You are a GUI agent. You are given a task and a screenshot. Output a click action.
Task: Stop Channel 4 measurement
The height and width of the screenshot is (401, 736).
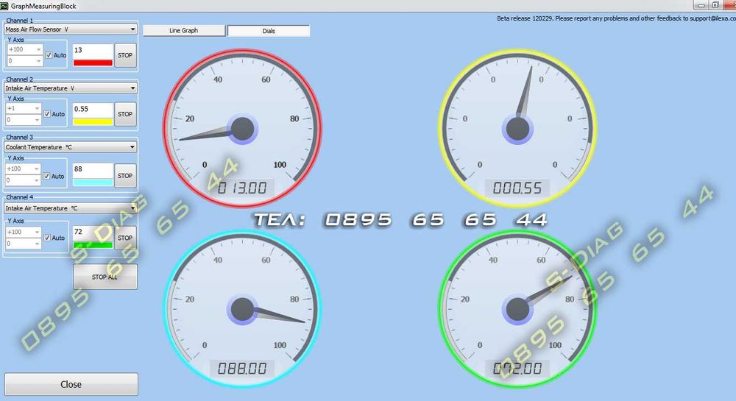[125, 238]
